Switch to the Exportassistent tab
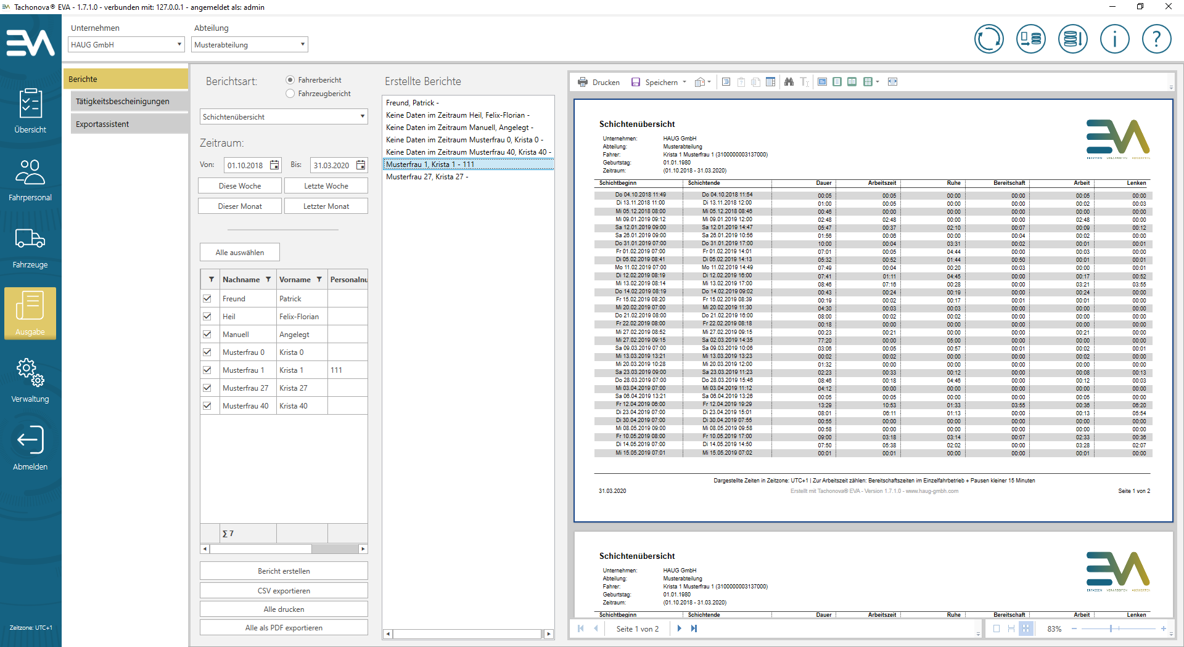This screenshot has width=1184, height=647. 102,124
